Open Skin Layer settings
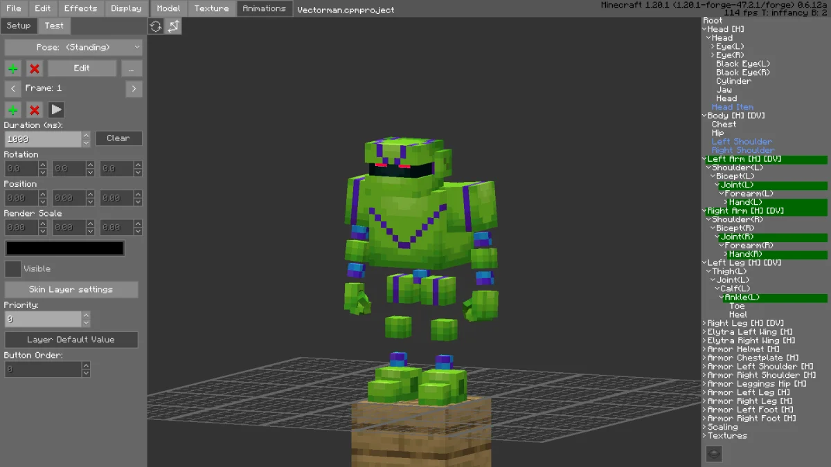This screenshot has width=831, height=467. click(71, 289)
